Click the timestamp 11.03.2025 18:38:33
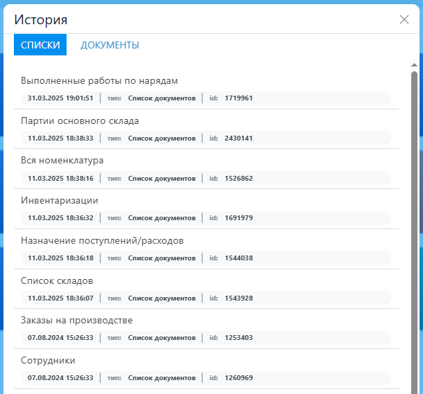Image resolution: width=423 pixels, height=394 pixels. coord(60,138)
